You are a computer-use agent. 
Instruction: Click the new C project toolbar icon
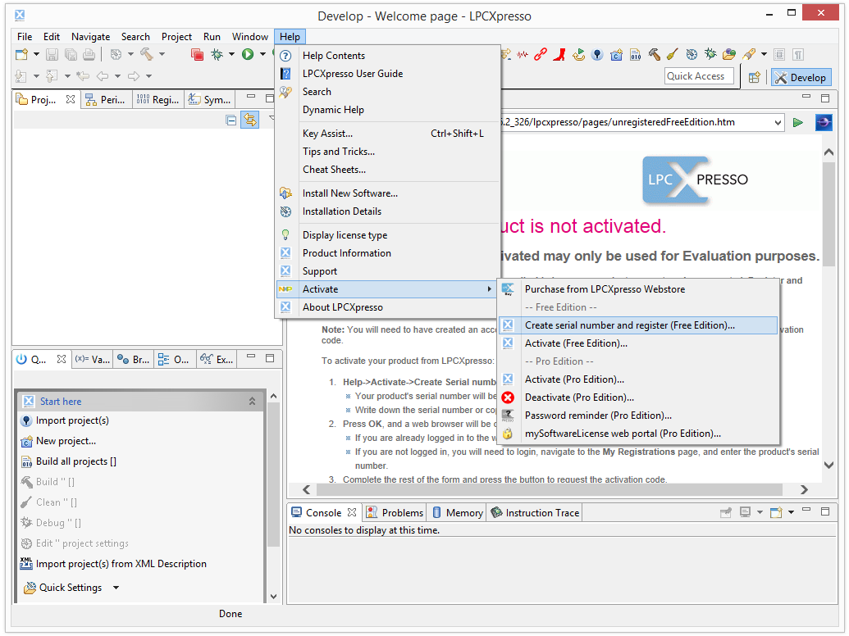[x=616, y=54]
